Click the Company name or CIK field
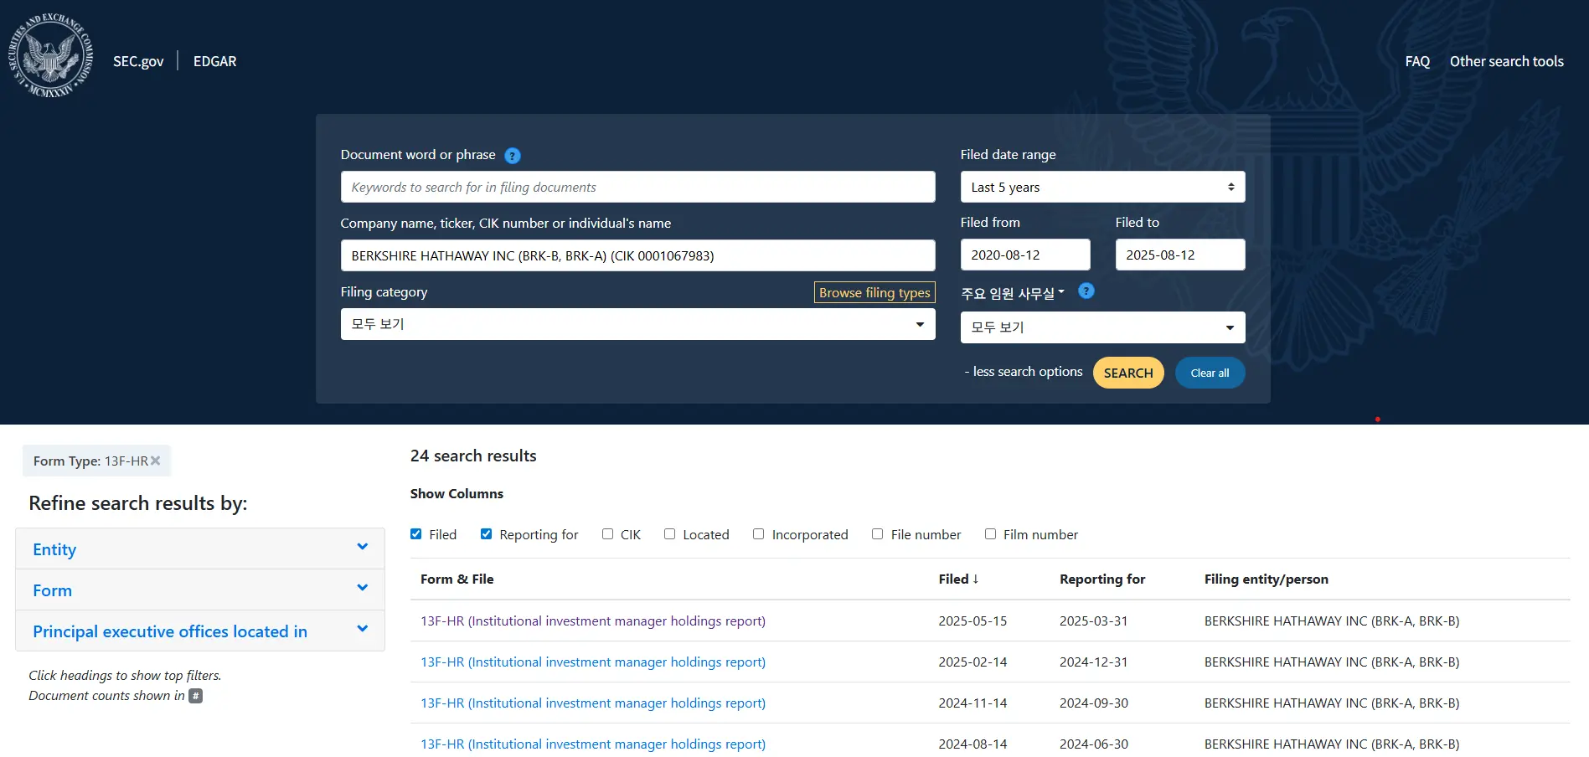 coord(637,255)
